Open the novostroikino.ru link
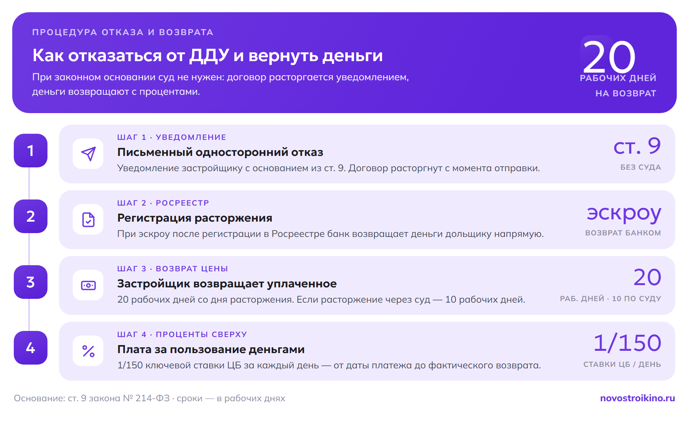Viewport: 689px width, 428px height. click(637, 398)
